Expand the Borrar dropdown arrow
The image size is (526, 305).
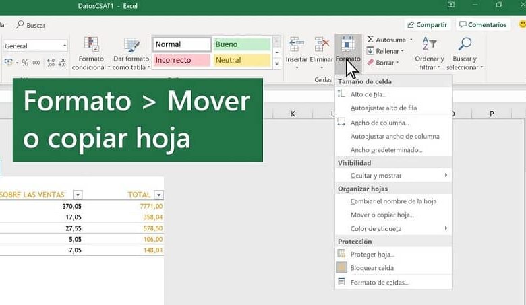tap(397, 63)
